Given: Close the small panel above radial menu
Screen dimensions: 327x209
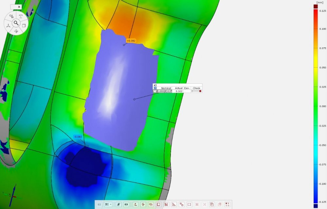Looking at the screenshot, I should pyautogui.click(x=19, y=7).
